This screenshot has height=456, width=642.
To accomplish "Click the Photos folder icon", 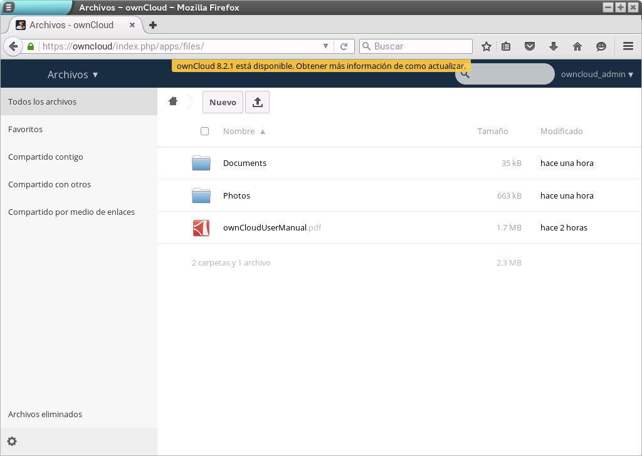I will pyautogui.click(x=201, y=195).
